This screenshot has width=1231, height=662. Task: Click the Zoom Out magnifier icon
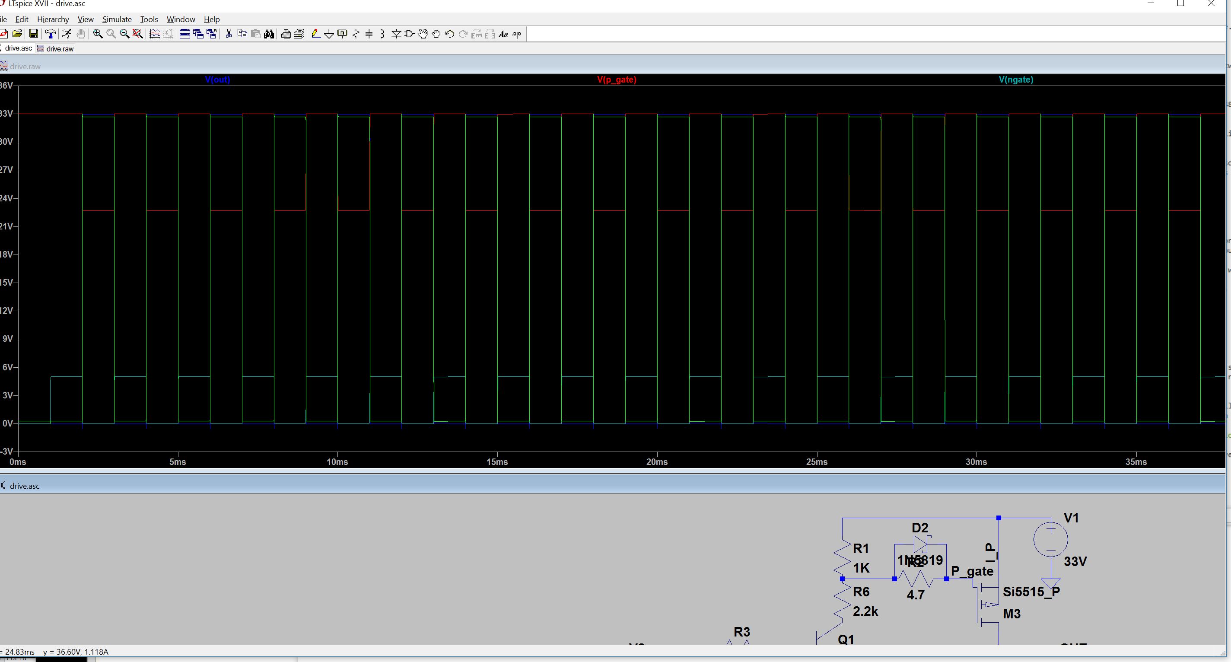click(x=125, y=33)
